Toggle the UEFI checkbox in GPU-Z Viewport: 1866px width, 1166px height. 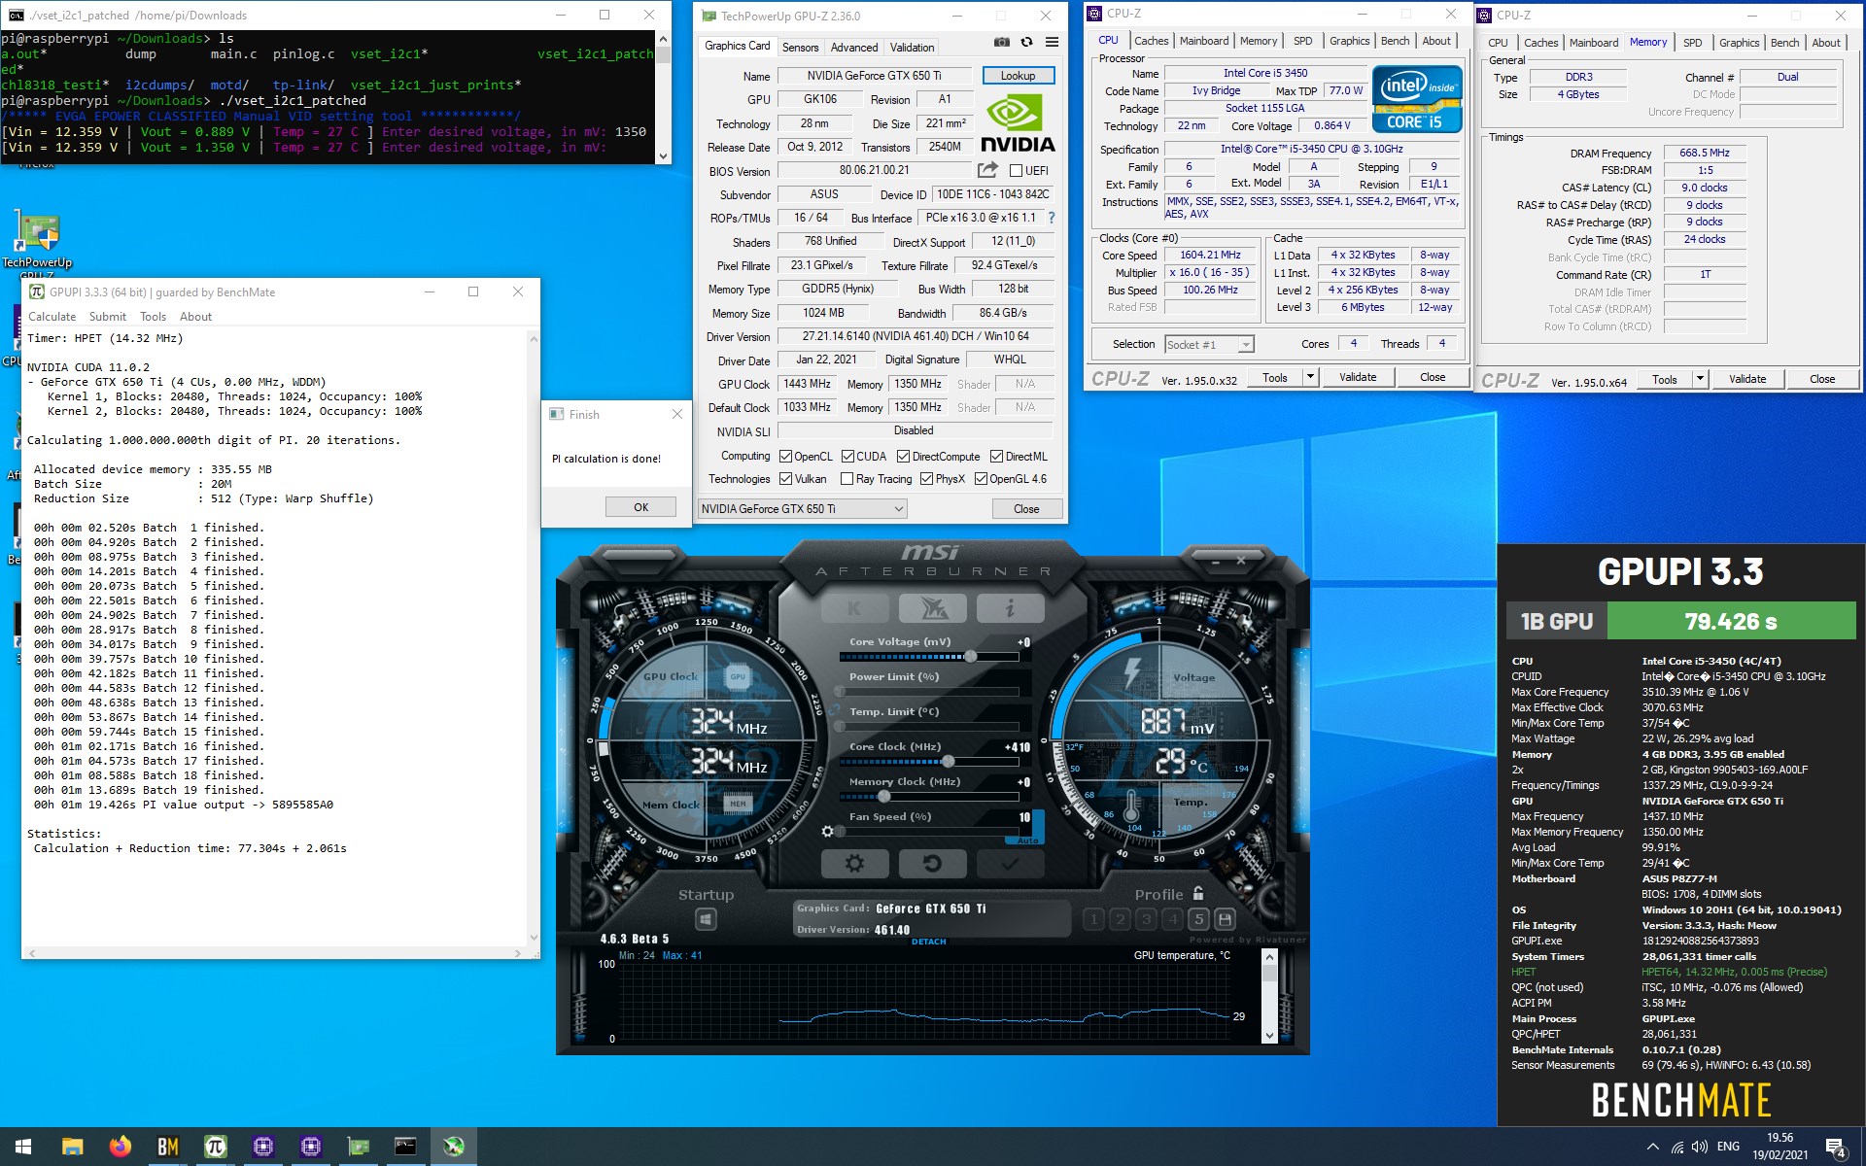1016,171
